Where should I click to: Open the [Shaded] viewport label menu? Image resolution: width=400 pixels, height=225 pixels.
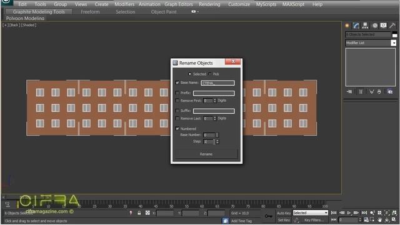[29, 25]
